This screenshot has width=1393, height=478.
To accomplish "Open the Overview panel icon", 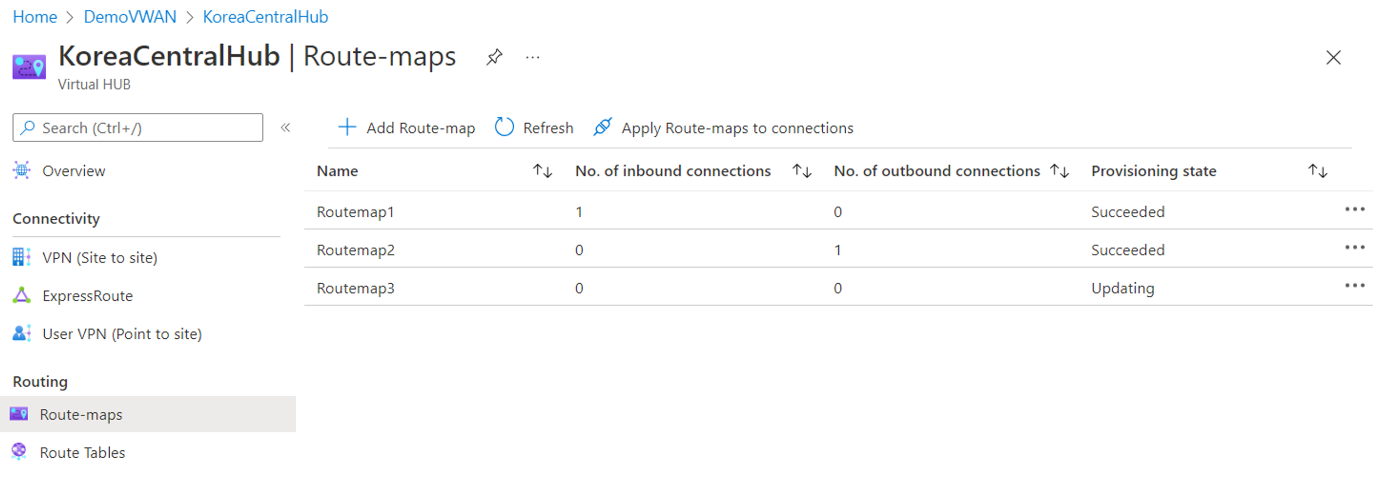I will tap(21, 170).
